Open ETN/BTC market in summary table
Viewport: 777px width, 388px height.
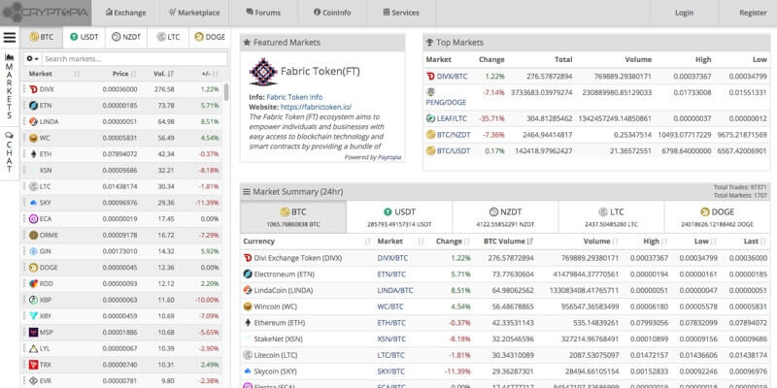pos(391,275)
